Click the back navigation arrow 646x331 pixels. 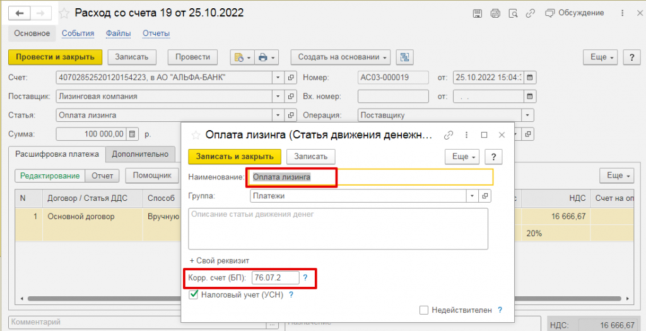(20, 14)
